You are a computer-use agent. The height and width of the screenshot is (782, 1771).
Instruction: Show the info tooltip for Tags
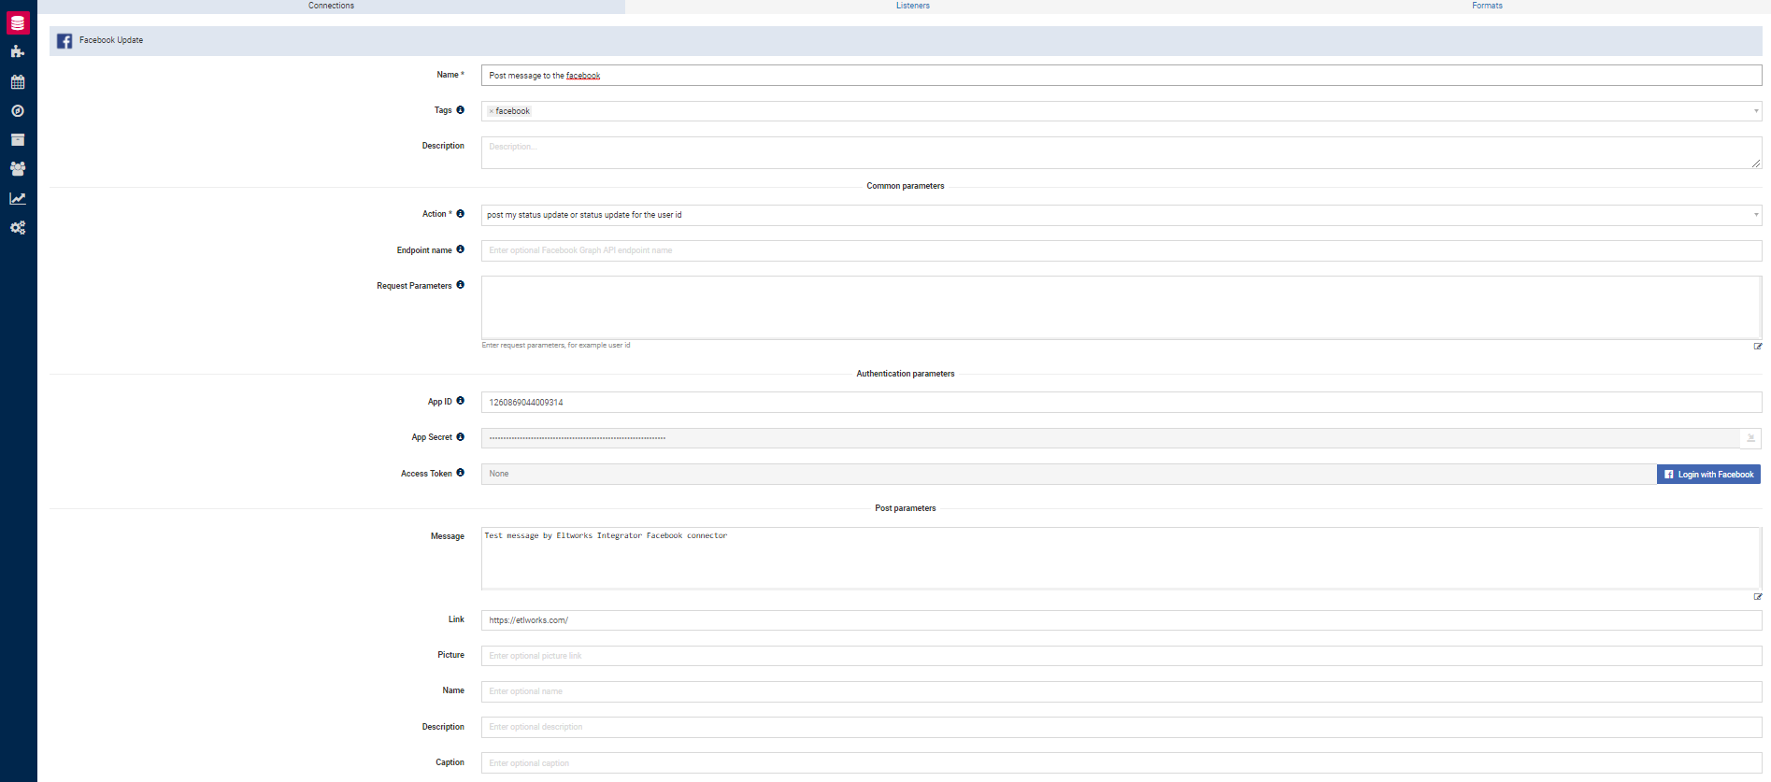pyautogui.click(x=460, y=109)
